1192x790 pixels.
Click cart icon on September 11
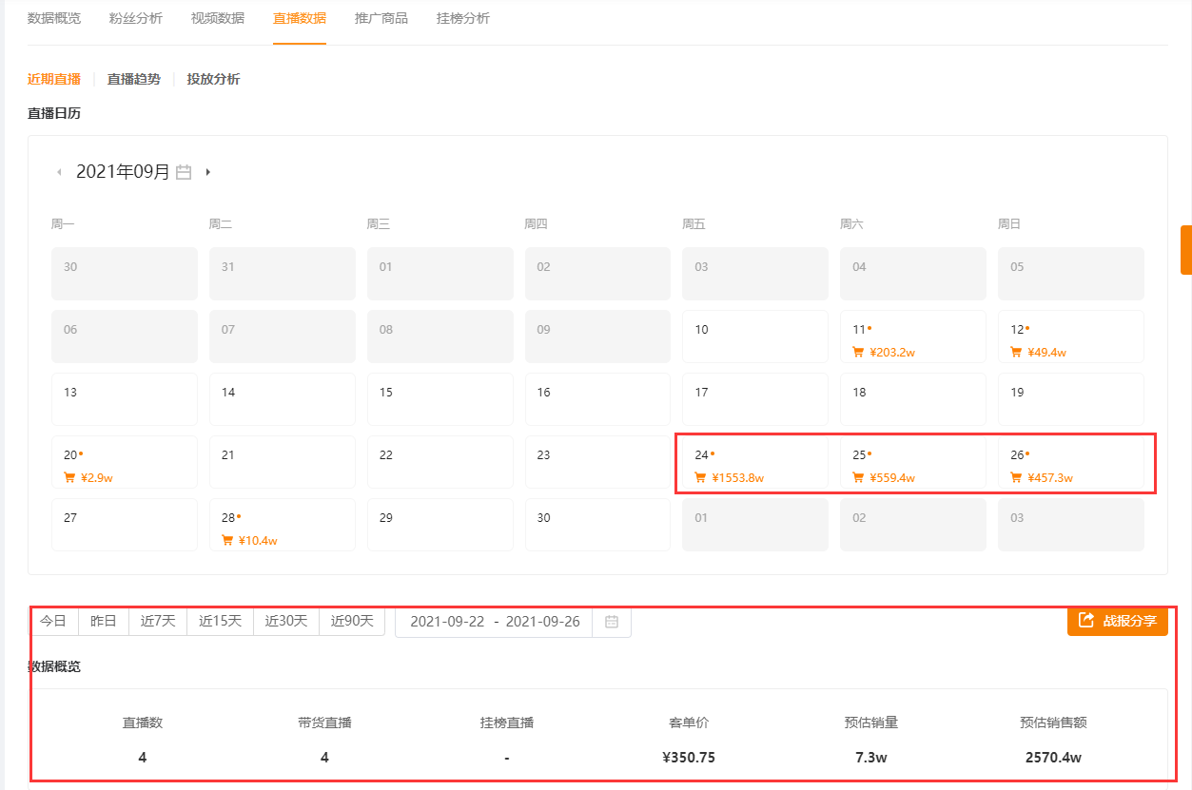point(858,353)
